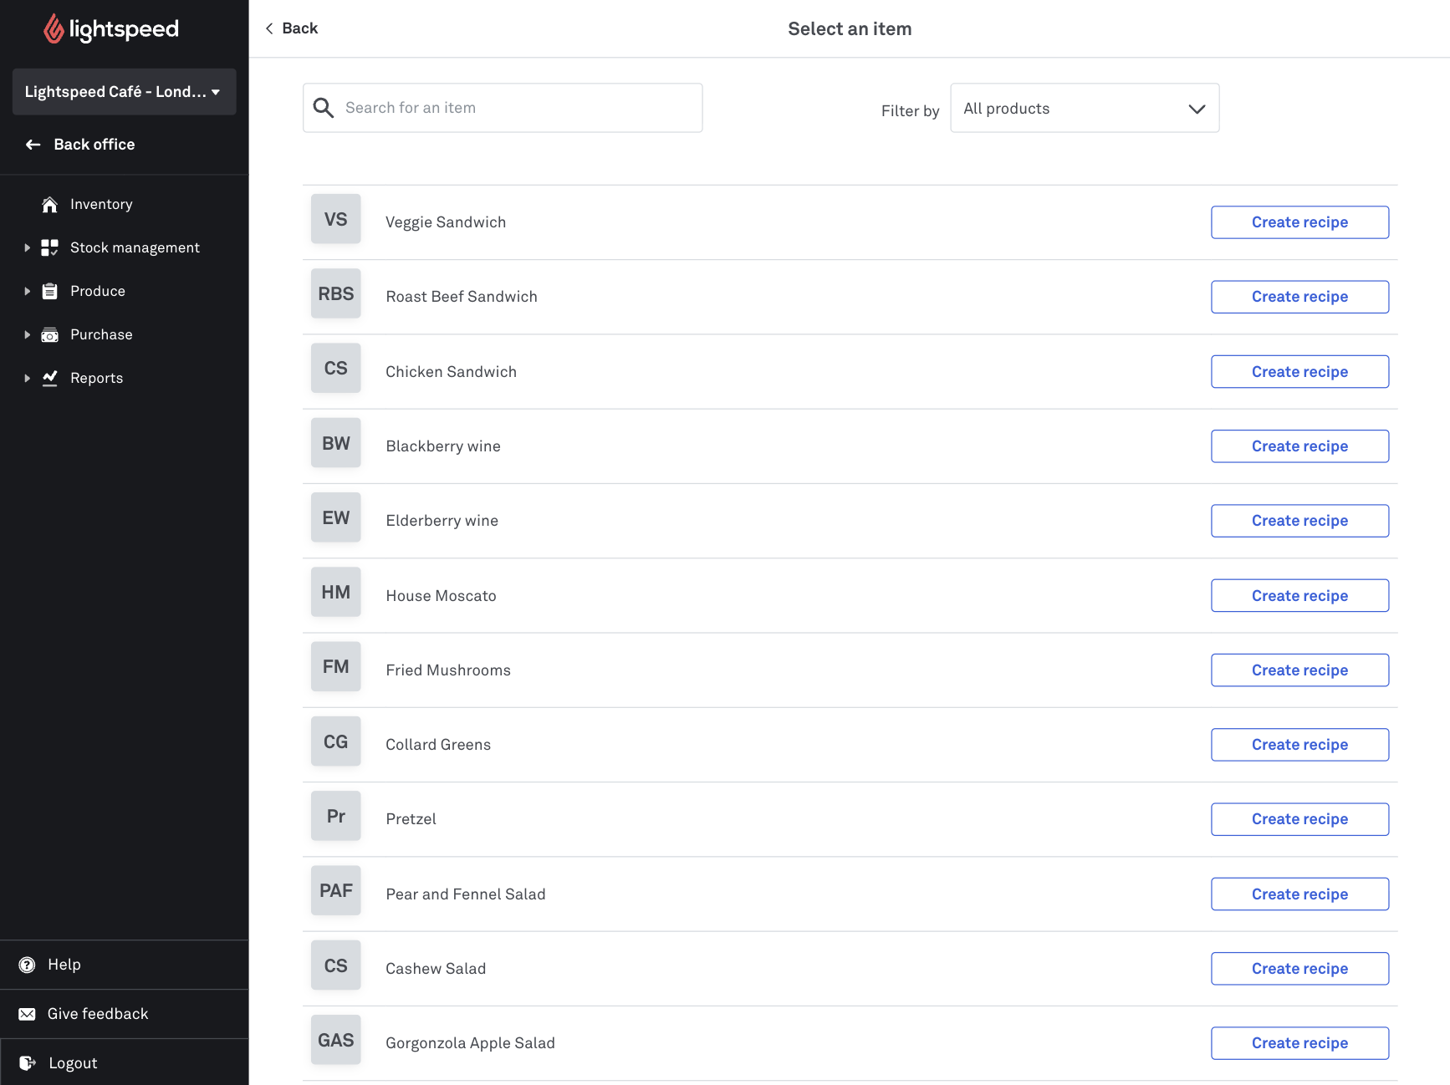Click the Stock management grid icon

[50, 247]
